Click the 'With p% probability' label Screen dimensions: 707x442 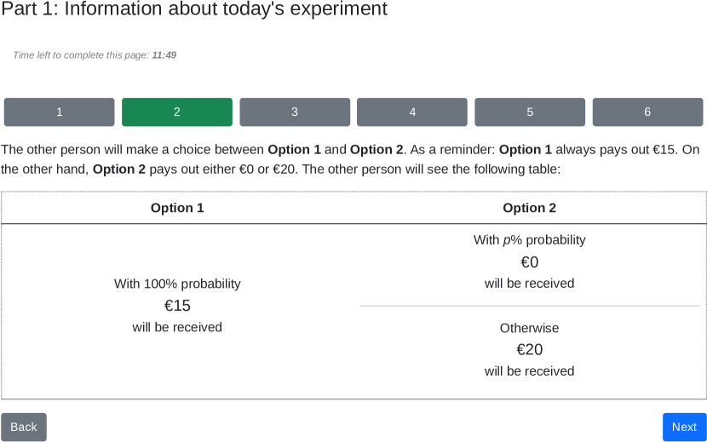[x=529, y=240]
